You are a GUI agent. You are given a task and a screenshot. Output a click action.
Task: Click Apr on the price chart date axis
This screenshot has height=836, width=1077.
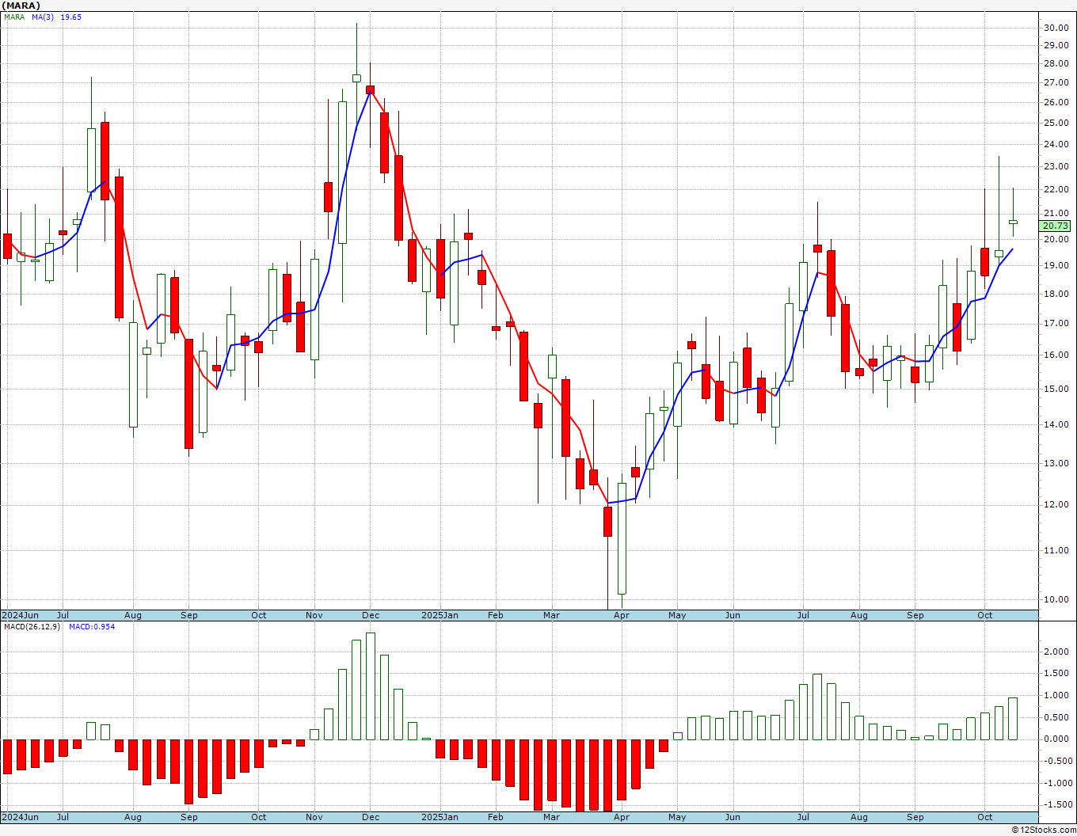point(622,615)
